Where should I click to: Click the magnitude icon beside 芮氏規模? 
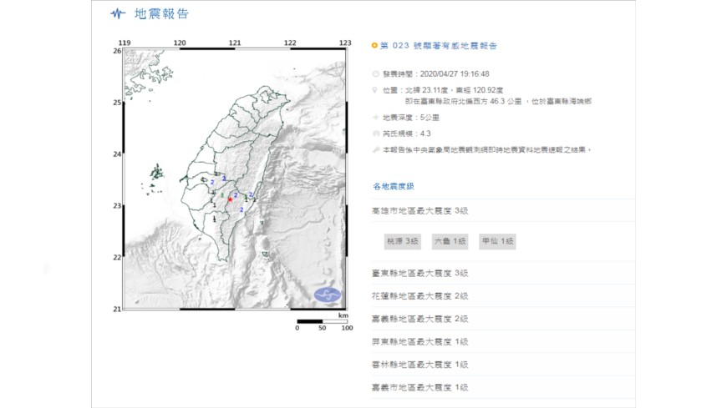[375, 134]
